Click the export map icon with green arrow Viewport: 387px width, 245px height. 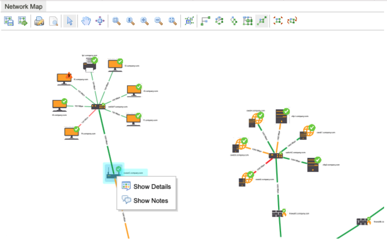(x=23, y=21)
